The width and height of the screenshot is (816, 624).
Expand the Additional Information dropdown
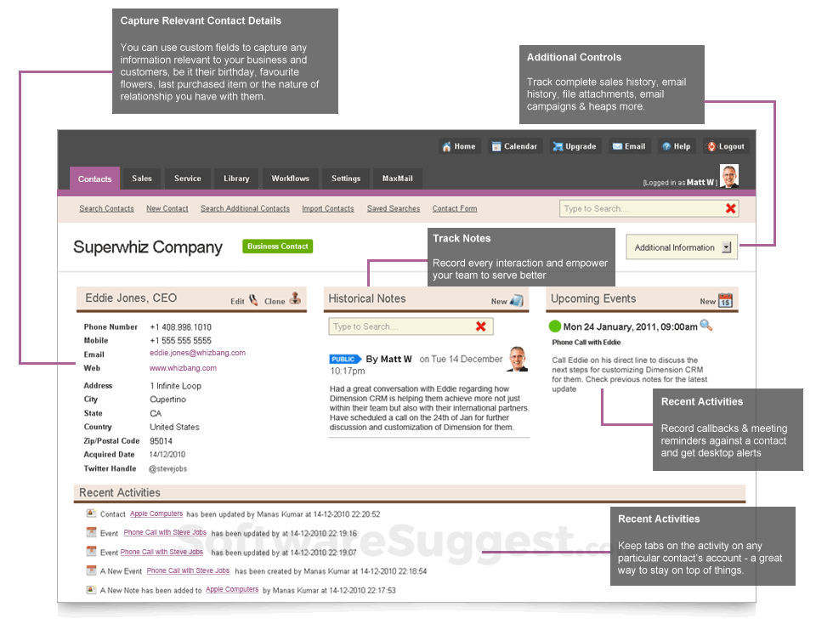point(726,247)
